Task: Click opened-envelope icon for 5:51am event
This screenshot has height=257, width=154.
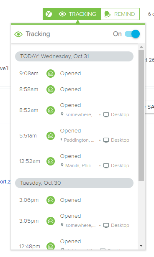Action: pos(51,136)
